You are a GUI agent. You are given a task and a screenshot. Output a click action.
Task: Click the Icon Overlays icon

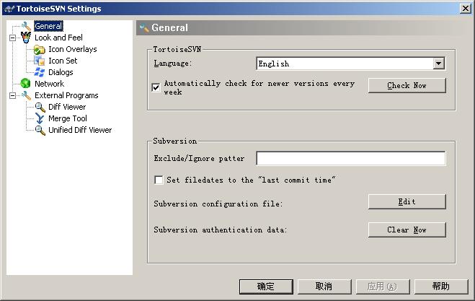pos(40,49)
